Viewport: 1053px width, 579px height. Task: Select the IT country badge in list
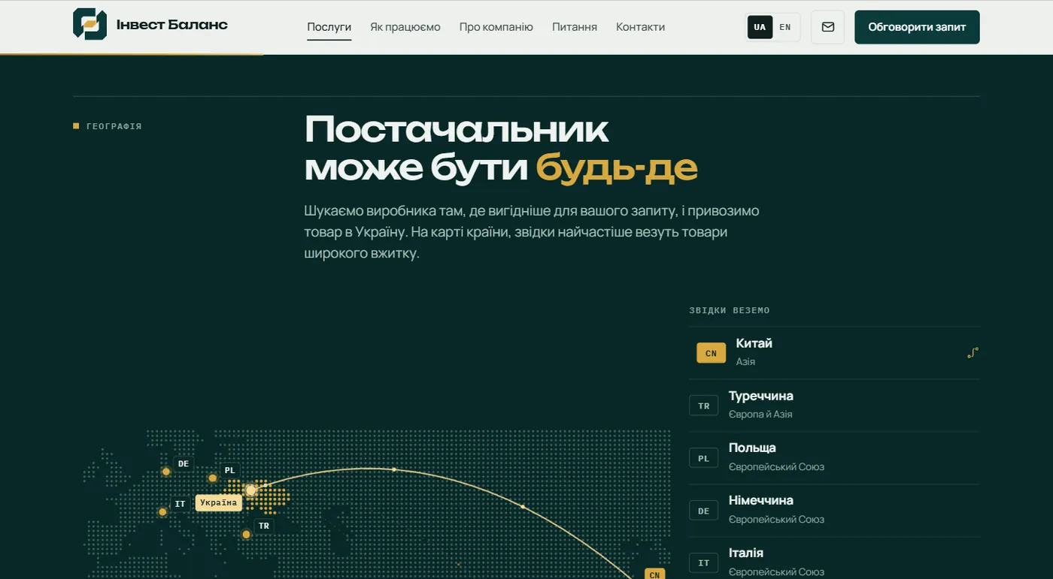pos(703,562)
